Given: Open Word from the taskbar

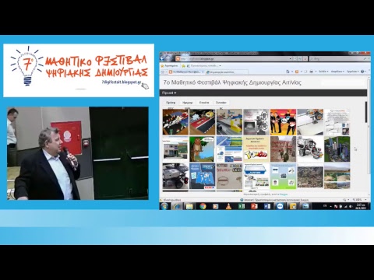Looking at the screenshot, I should (266, 206).
